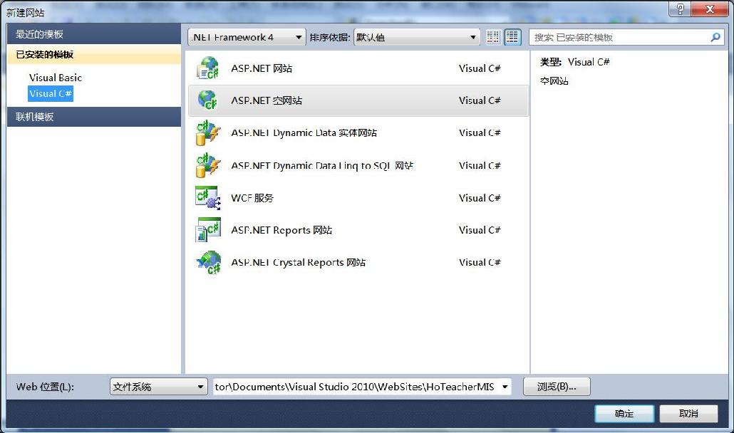Click the 取消 button

point(688,414)
